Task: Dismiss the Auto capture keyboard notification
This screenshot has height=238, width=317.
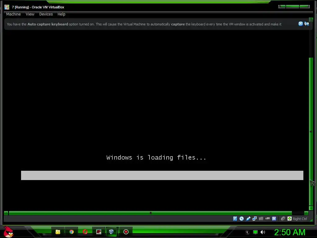Action: [301, 24]
